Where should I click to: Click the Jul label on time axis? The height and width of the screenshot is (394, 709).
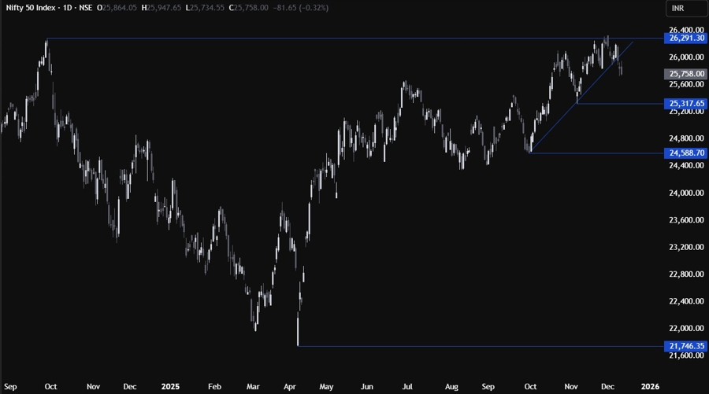(409, 387)
